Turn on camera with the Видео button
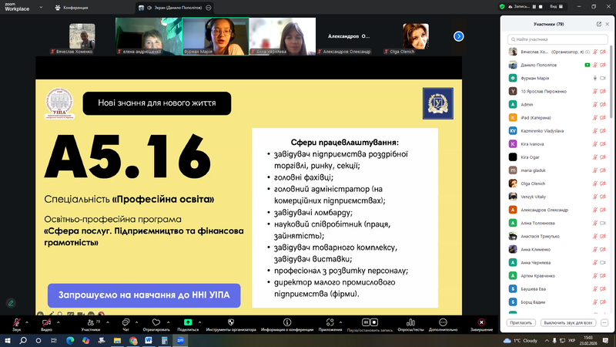The width and height of the screenshot is (616, 347). (46, 322)
